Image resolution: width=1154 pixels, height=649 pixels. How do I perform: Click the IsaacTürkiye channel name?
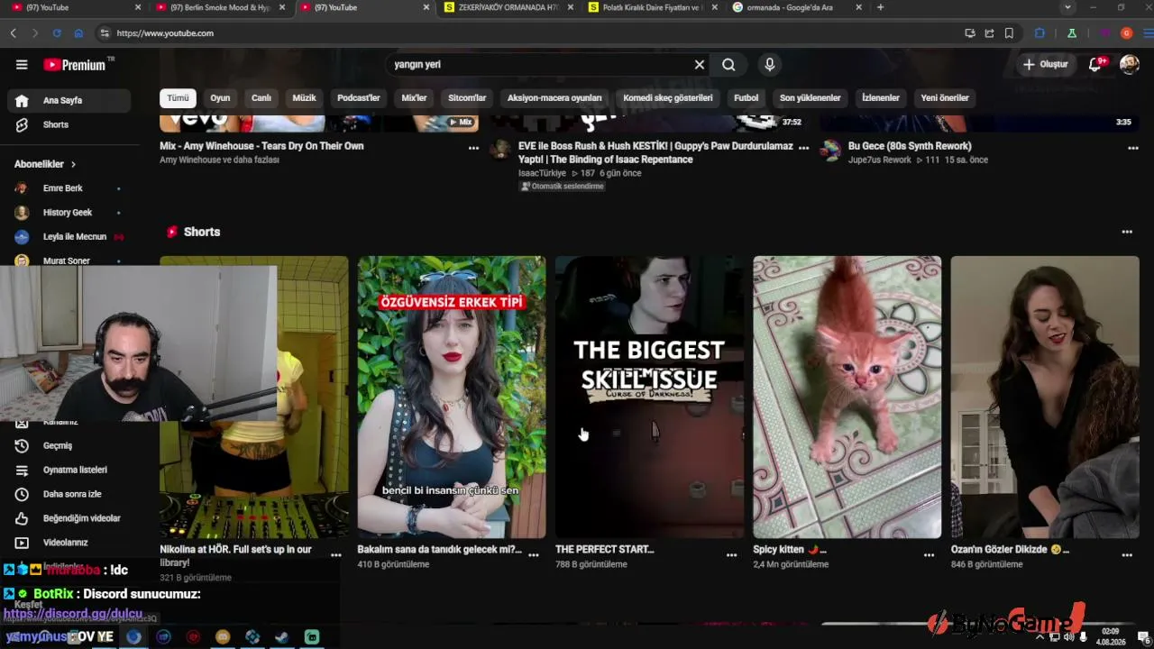[x=542, y=173]
